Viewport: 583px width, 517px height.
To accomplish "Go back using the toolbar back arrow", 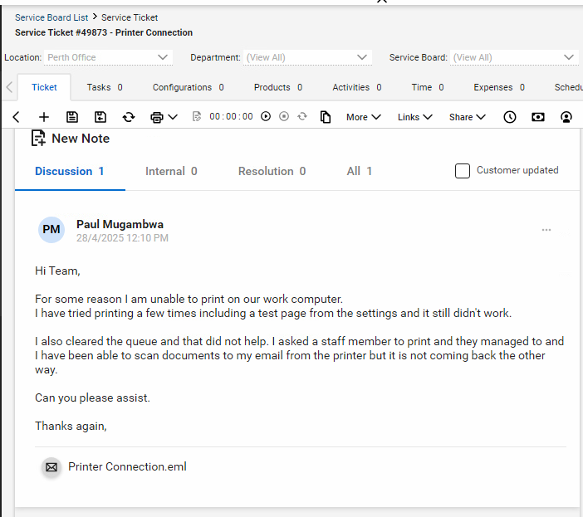I will coord(16,117).
